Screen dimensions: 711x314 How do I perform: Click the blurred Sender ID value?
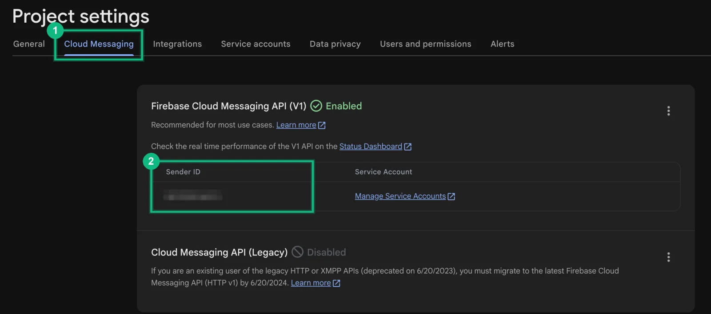(192, 195)
